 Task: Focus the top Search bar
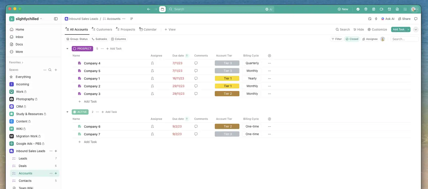(x=220, y=9)
